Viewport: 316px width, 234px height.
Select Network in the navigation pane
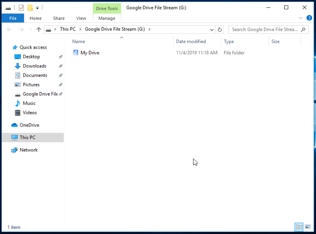(x=29, y=150)
